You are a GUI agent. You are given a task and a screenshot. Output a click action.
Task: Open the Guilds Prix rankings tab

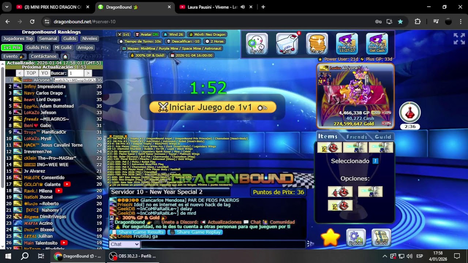click(38, 47)
